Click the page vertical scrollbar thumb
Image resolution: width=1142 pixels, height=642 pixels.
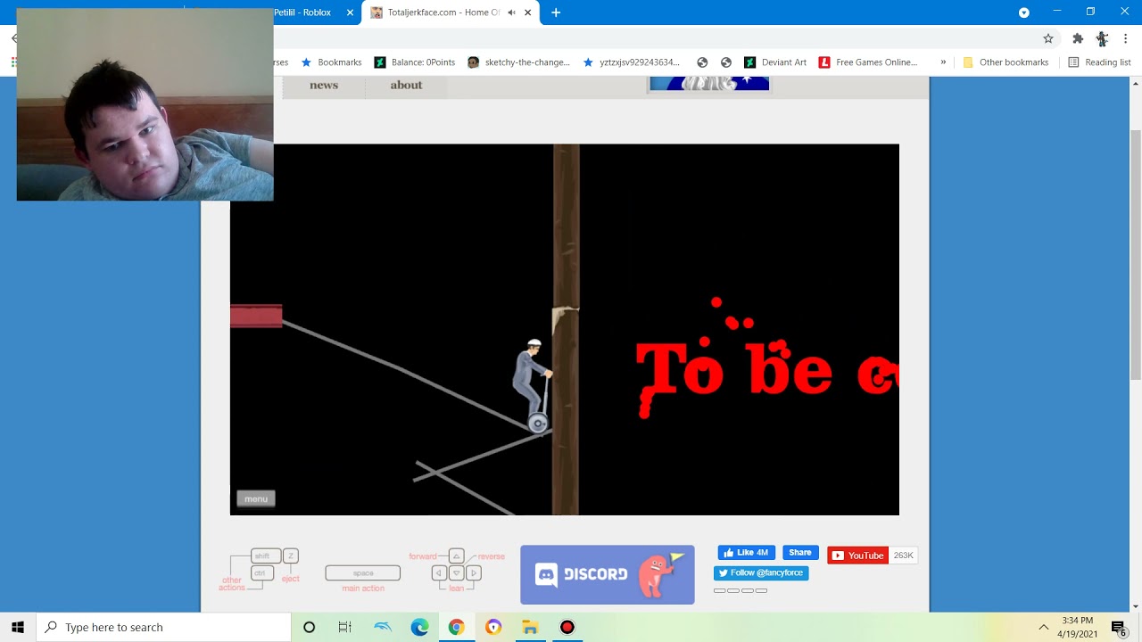(x=1135, y=254)
